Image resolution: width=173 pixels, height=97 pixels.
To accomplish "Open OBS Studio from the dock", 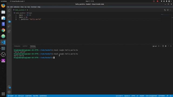I will [3, 54].
